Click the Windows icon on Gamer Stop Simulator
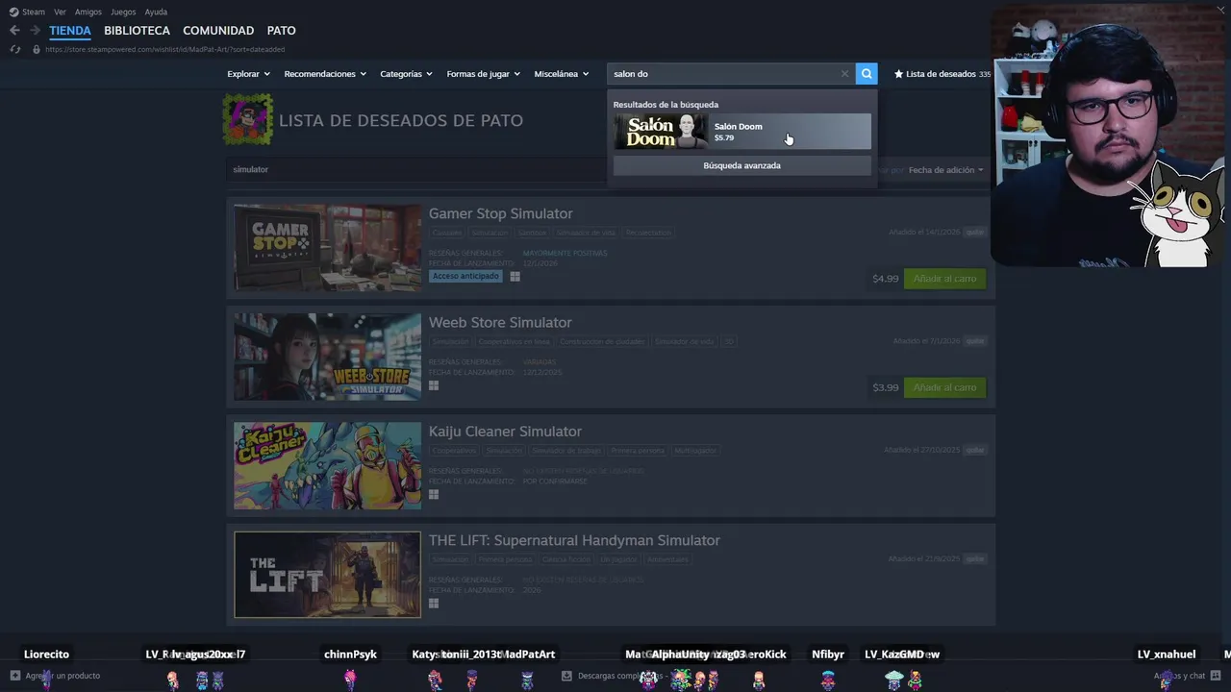Viewport: 1231px width, 692px height. (x=515, y=277)
